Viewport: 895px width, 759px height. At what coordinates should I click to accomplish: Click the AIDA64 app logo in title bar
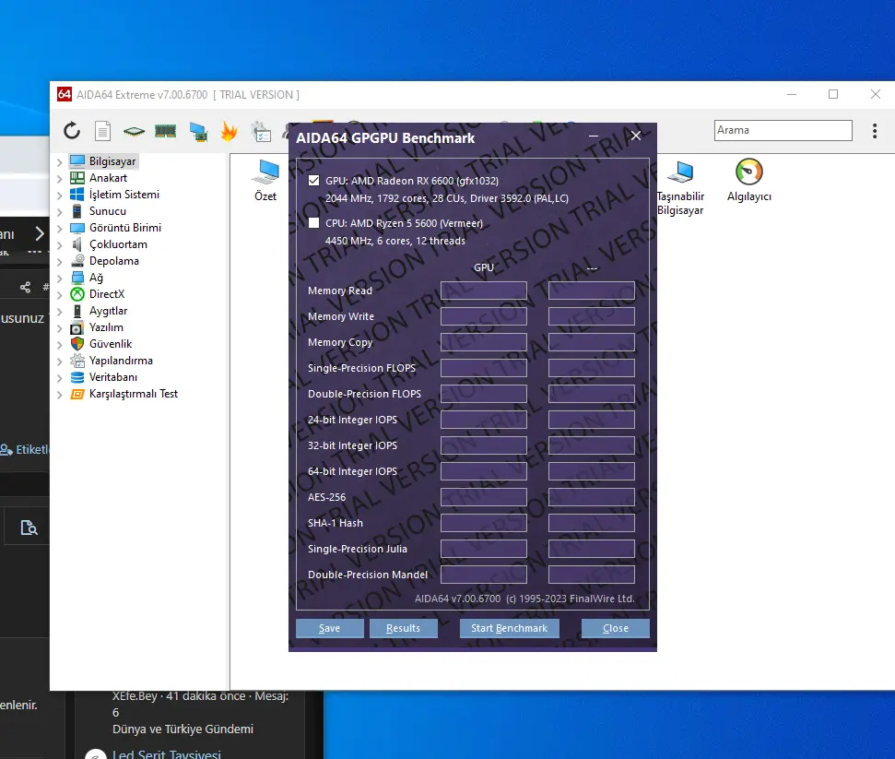65,94
